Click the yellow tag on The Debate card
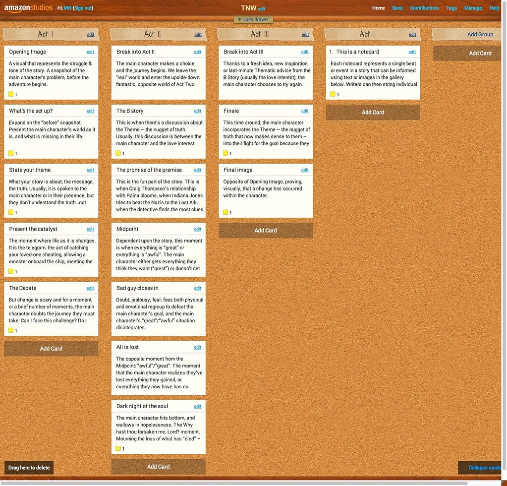Viewport: 507px width, 486px height. [x=11, y=330]
